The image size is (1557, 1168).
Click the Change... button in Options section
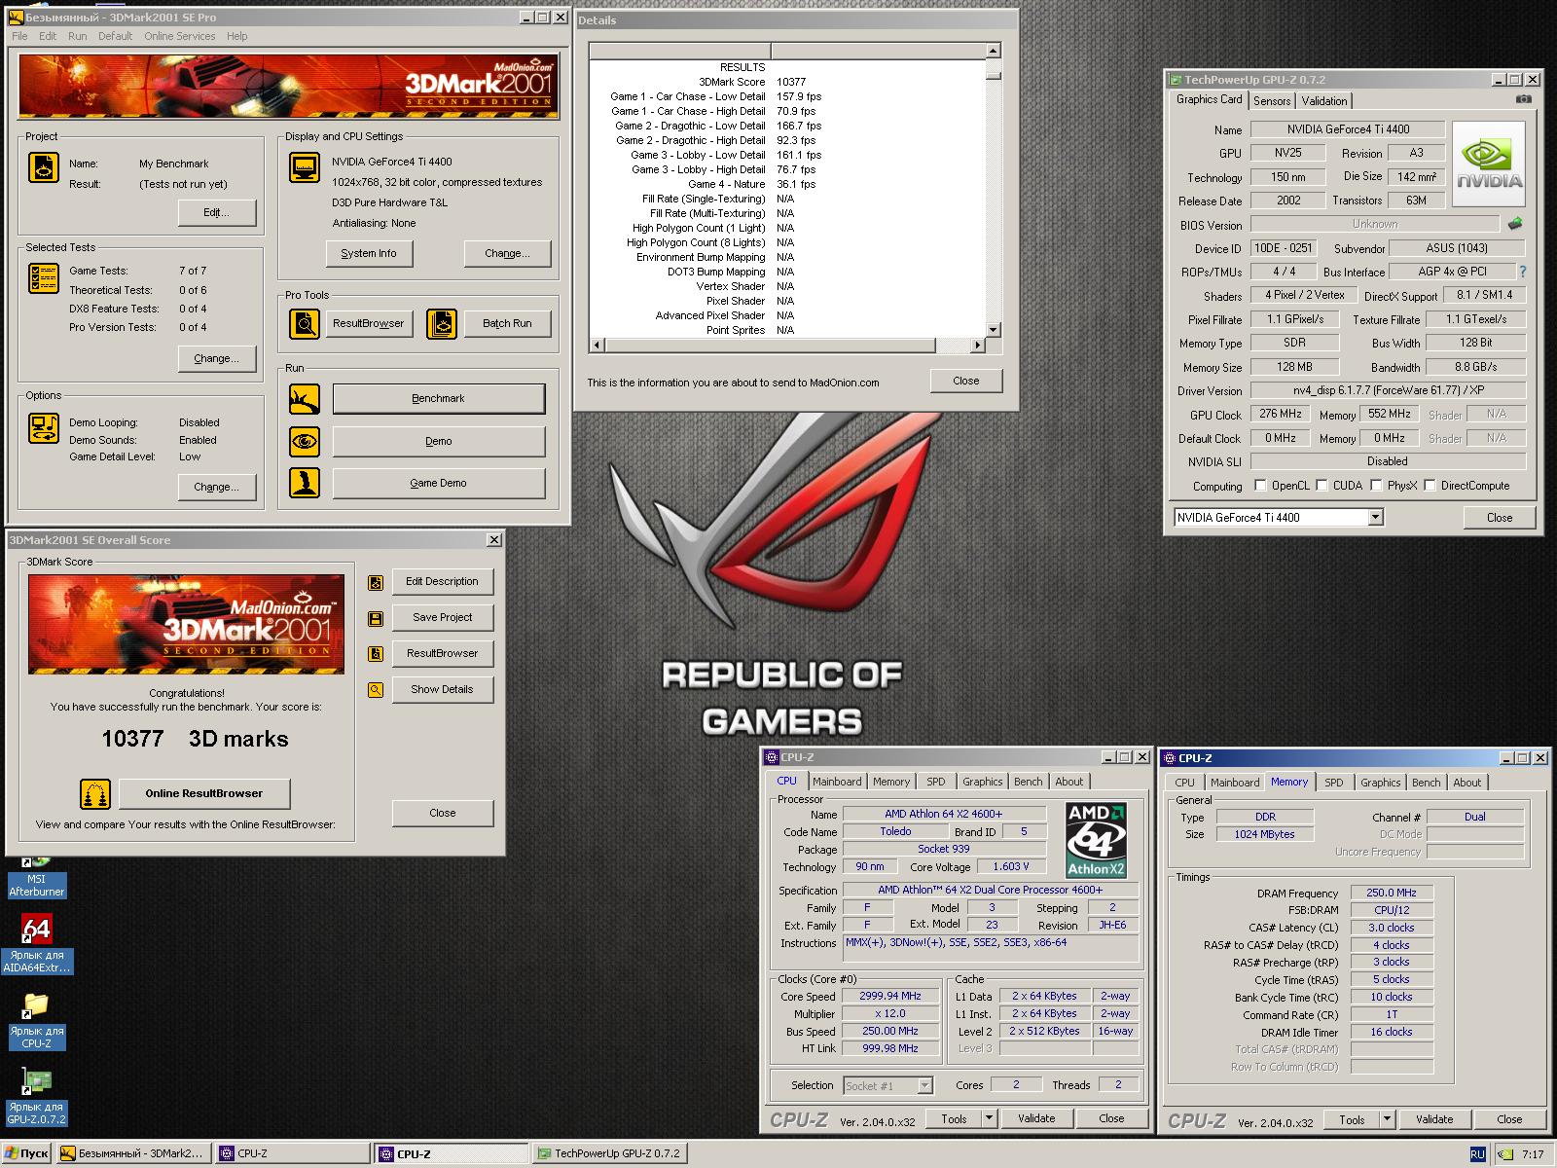[x=217, y=487]
